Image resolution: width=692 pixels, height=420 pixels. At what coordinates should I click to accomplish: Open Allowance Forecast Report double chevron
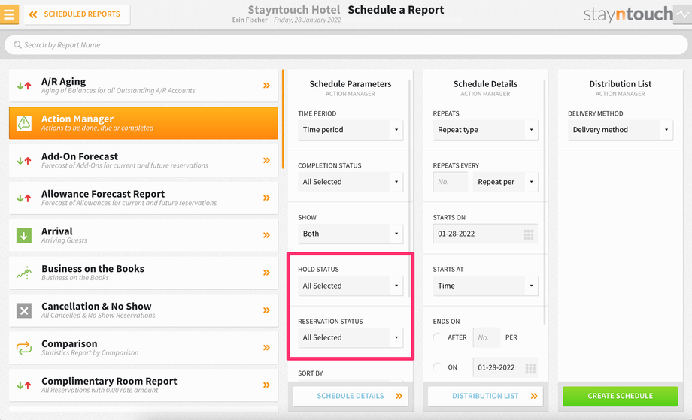point(266,198)
